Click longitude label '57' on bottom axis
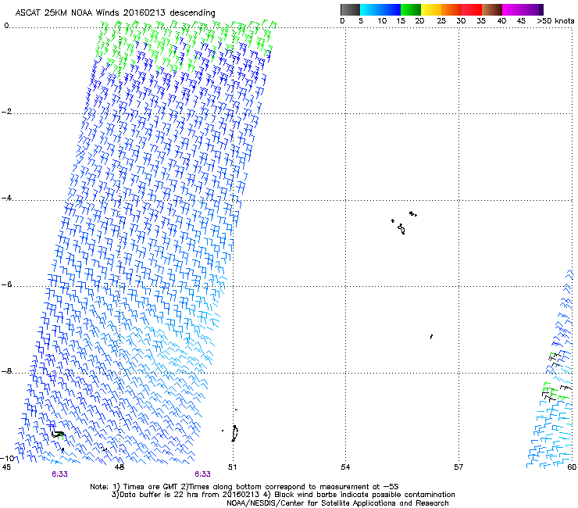 pos(458,467)
